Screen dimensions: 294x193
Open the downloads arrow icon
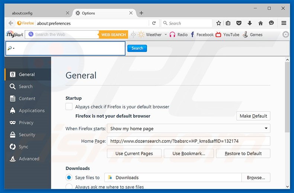pyautogui.click(x=250, y=23)
